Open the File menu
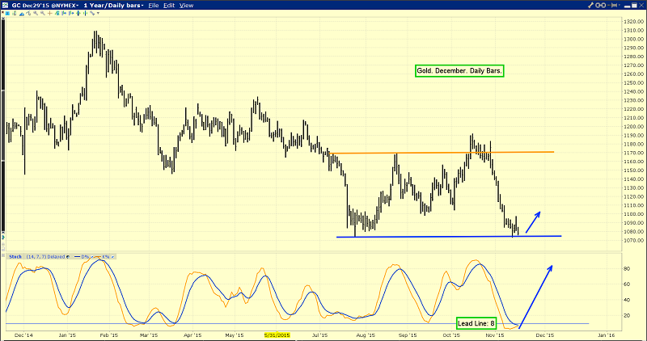 149,5
